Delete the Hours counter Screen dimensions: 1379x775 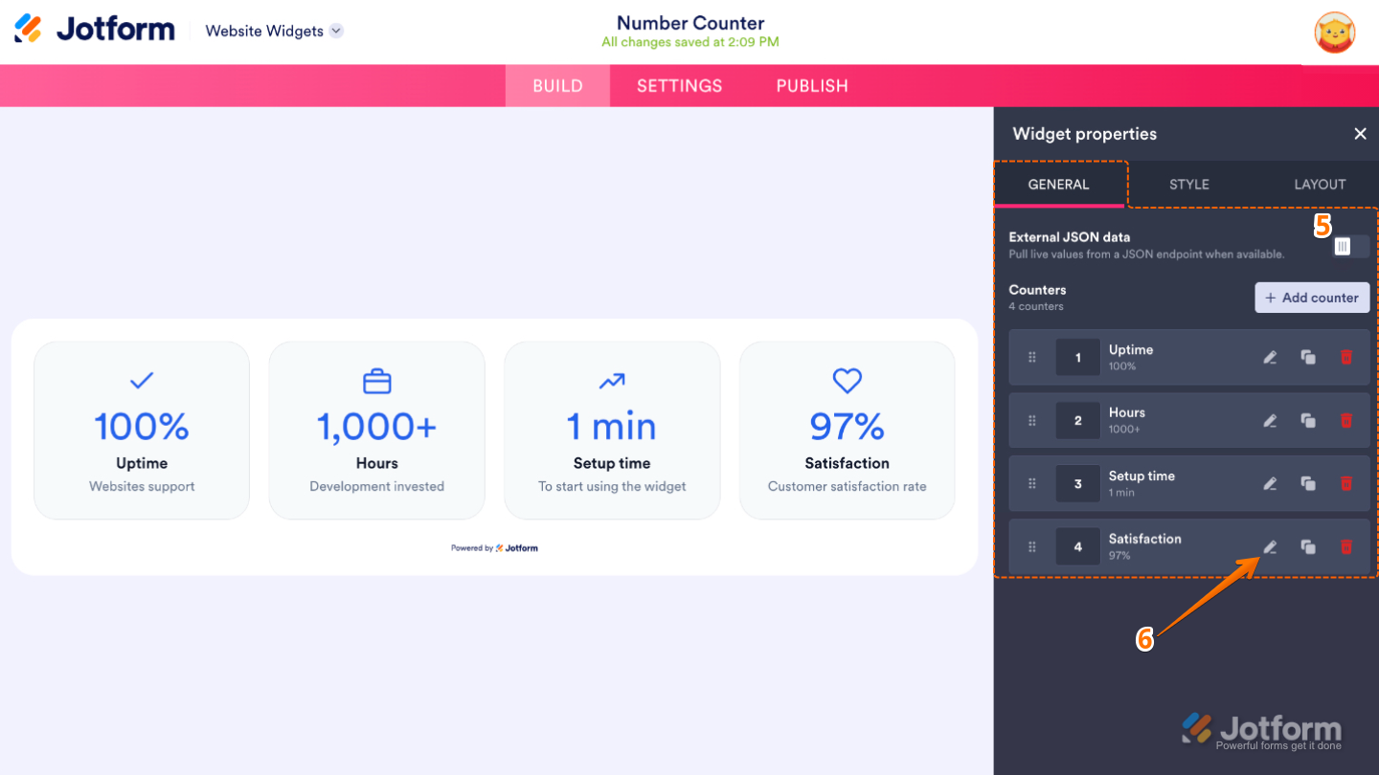(1346, 421)
